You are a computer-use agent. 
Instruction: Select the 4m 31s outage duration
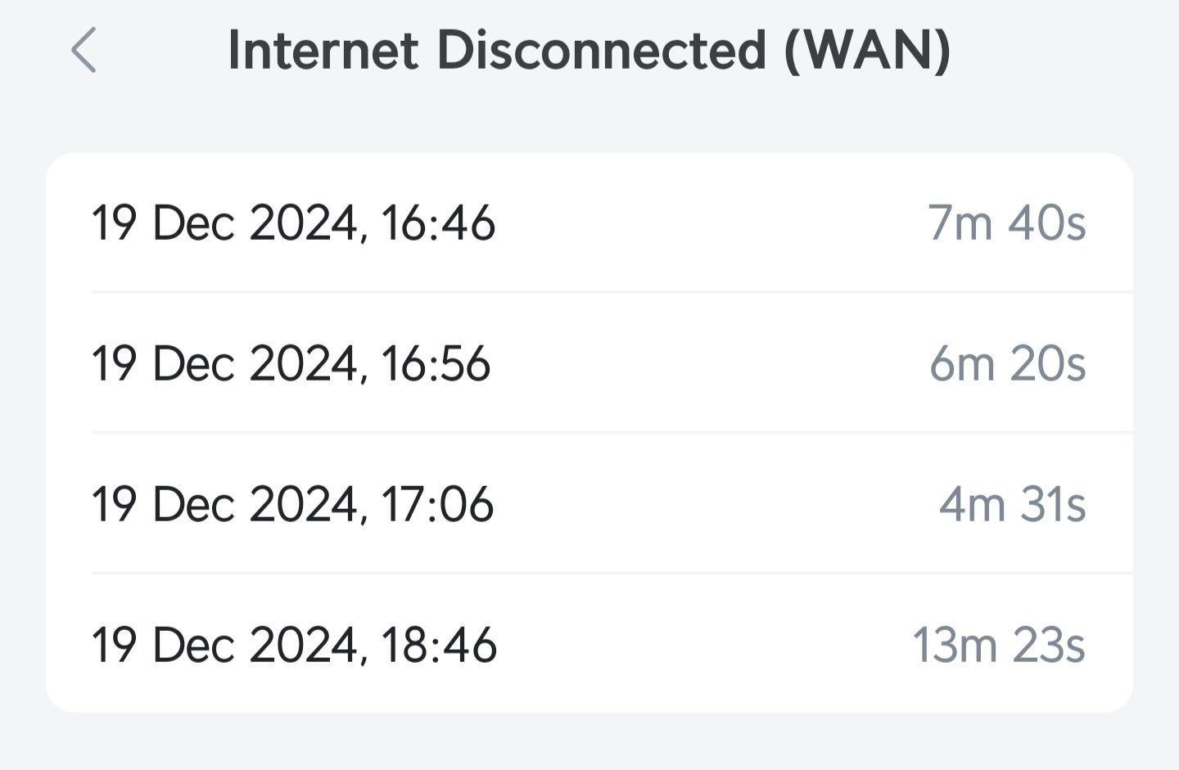pyautogui.click(x=1012, y=504)
